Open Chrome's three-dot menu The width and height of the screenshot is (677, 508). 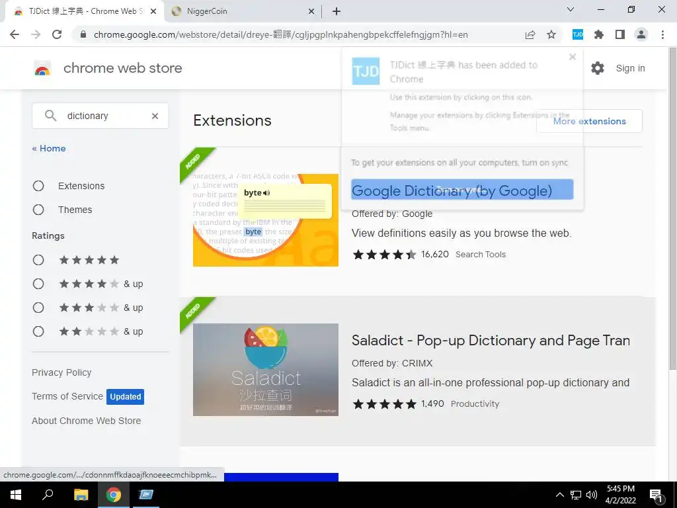[662, 34]
